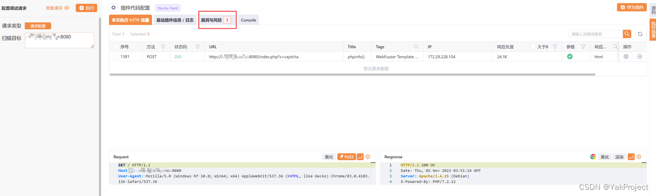
Task: Open the Chrome action icon in row 1381
Action: tap(626, 57)
